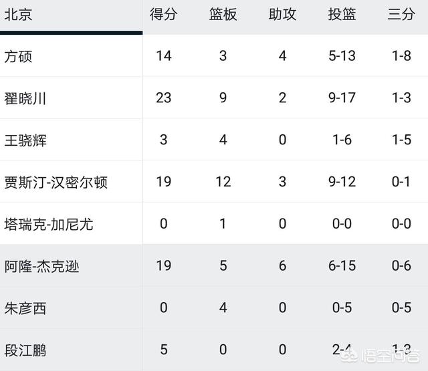428x371 pixels.
Task: Click 阿隆-杰克逊's 6-15 shooting cell
Action: 342,265
